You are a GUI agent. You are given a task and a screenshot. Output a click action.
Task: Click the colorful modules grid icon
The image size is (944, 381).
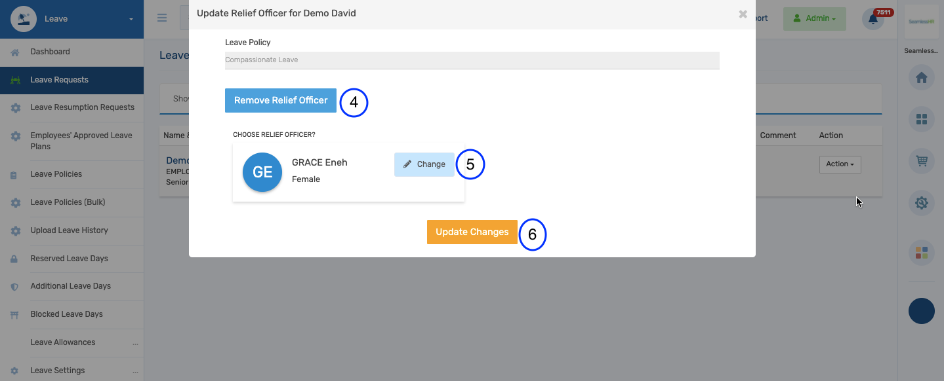coord(921,253)
